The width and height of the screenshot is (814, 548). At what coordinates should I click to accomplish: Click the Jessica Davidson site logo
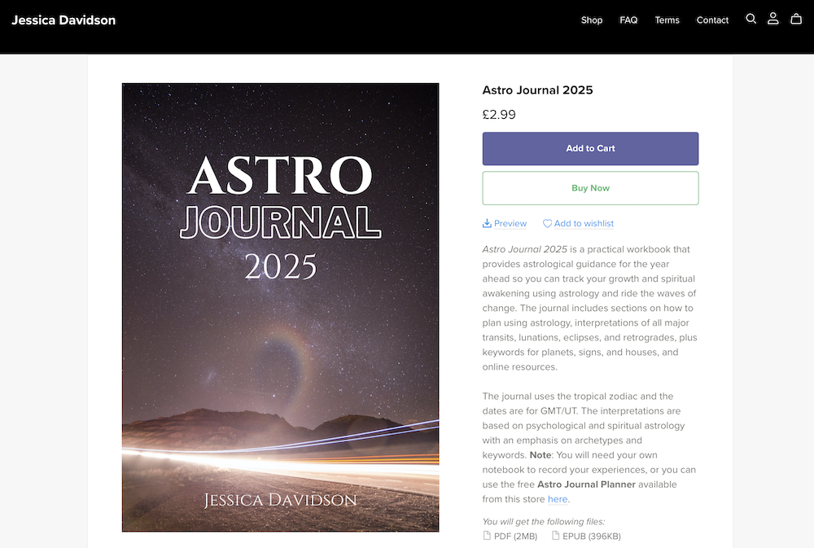tap(63, 20)
